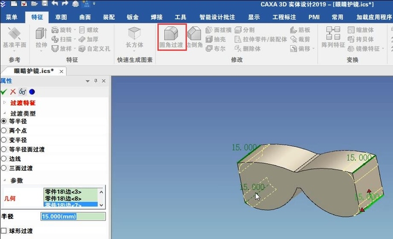Image resolution: width=393 pixels, height=239 pixels.
Task: Click the 加厚 thicken tool
Action: 88,39
